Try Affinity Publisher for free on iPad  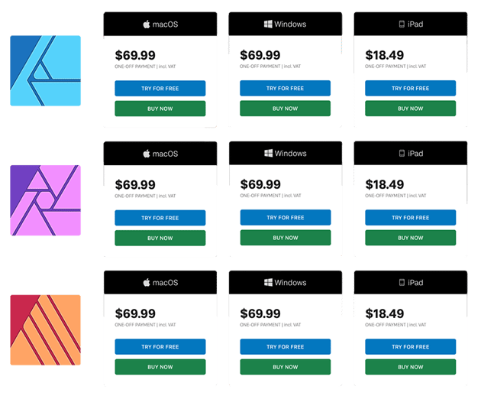tap(411, 346)
